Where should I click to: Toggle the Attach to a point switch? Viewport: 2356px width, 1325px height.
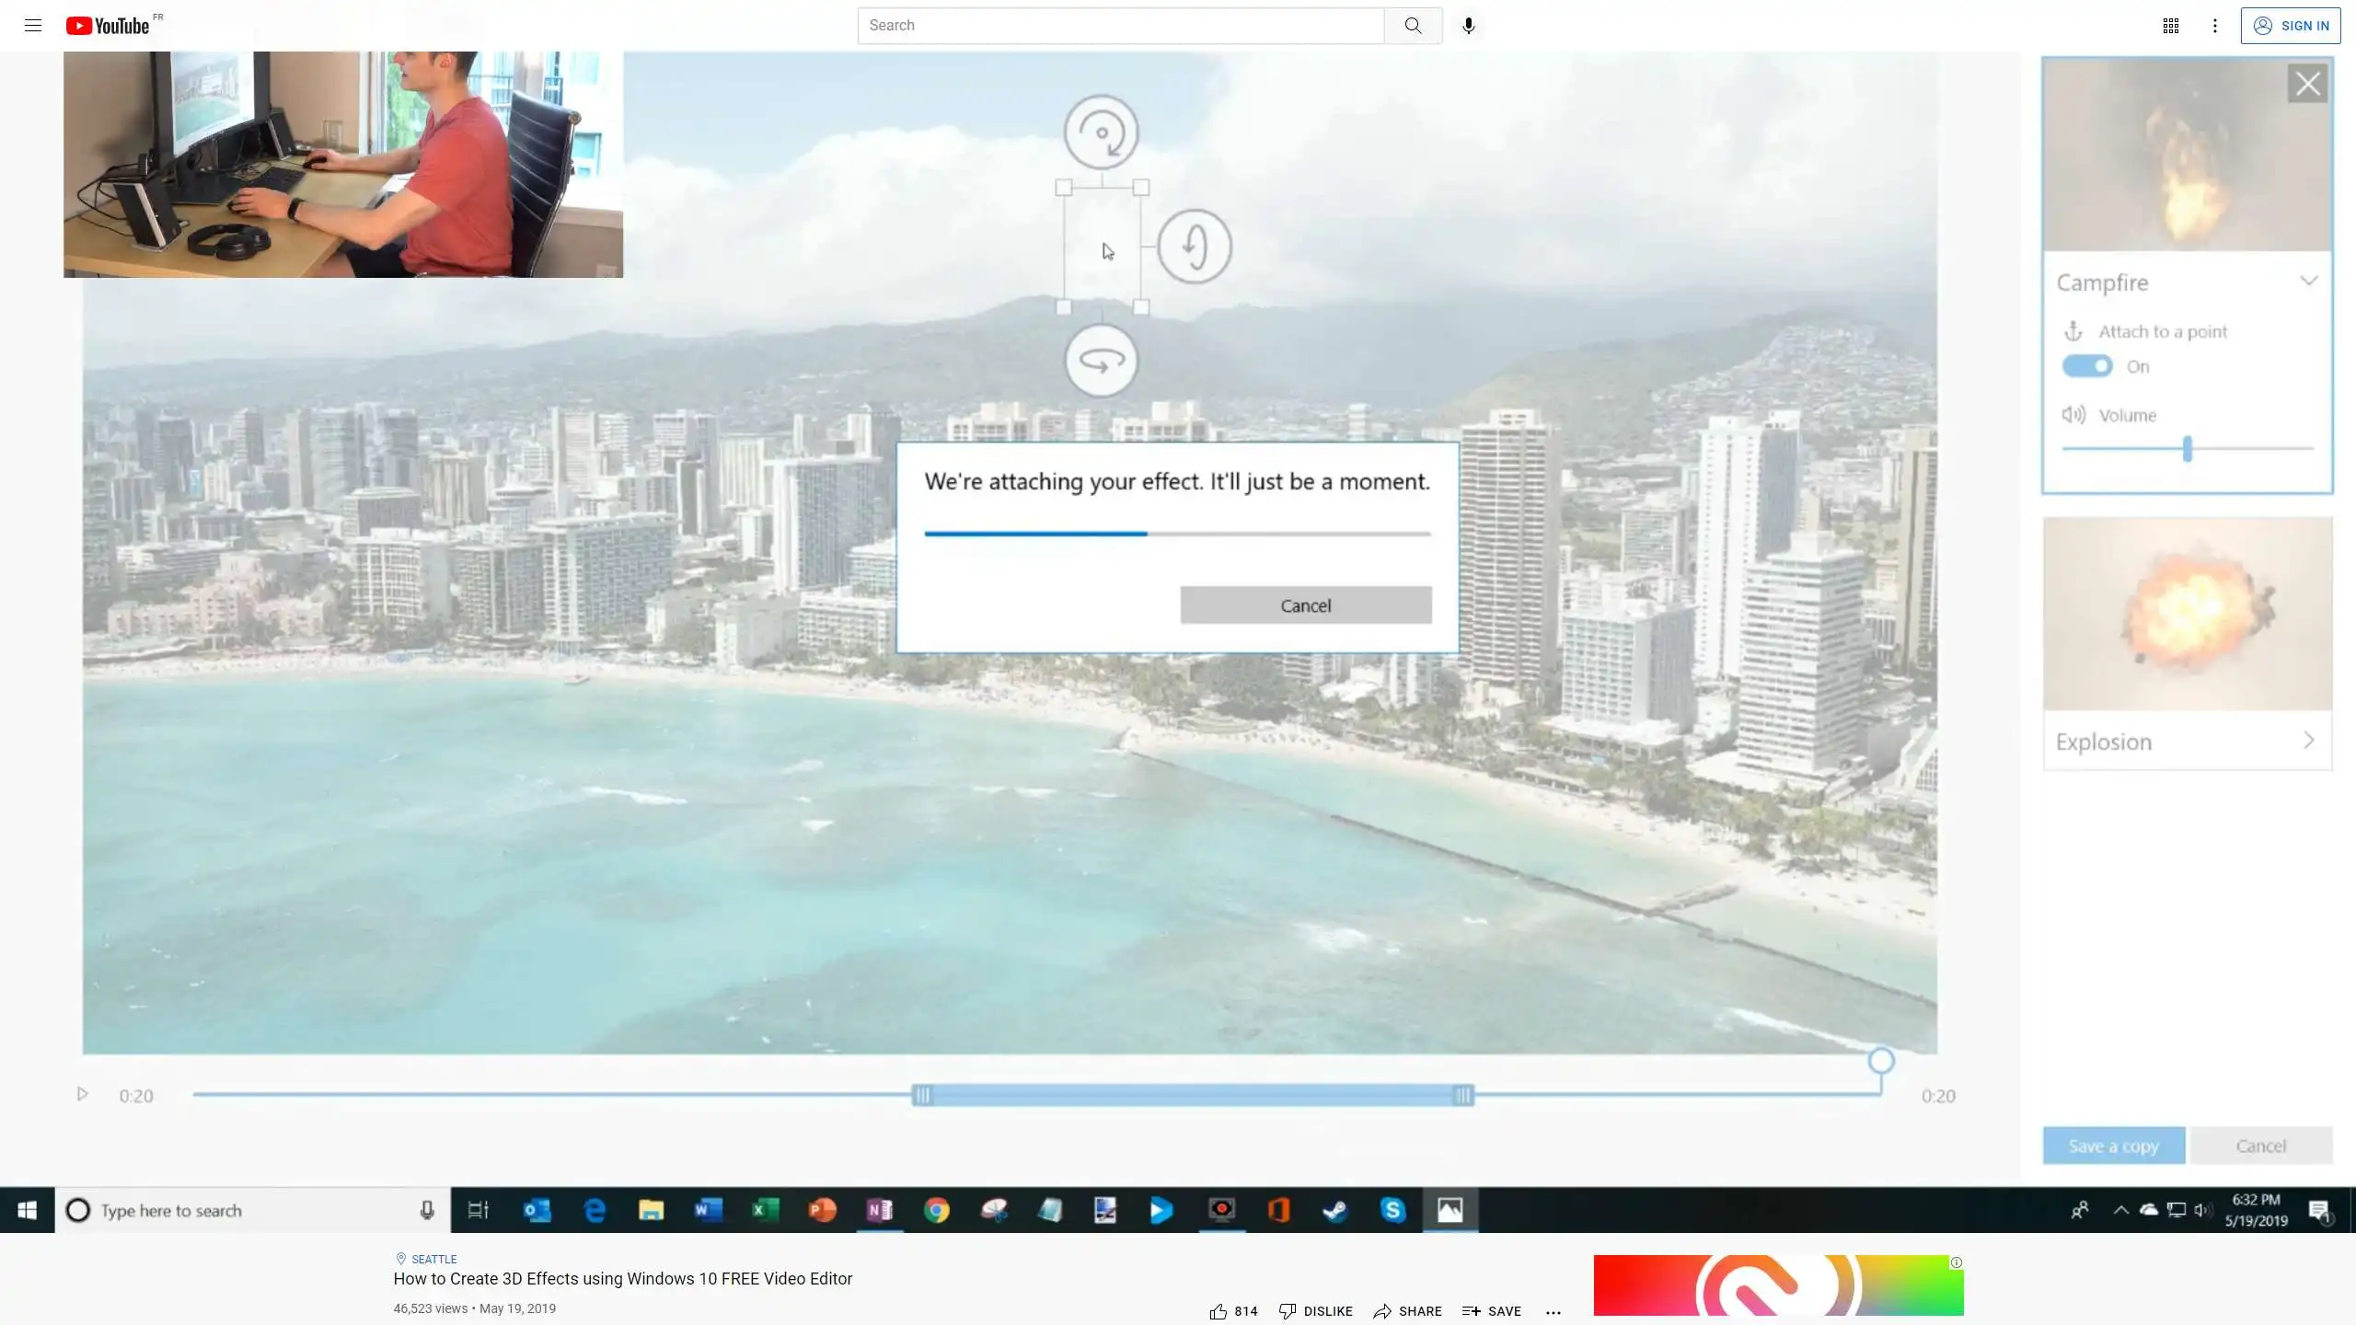coord(2087,366)
